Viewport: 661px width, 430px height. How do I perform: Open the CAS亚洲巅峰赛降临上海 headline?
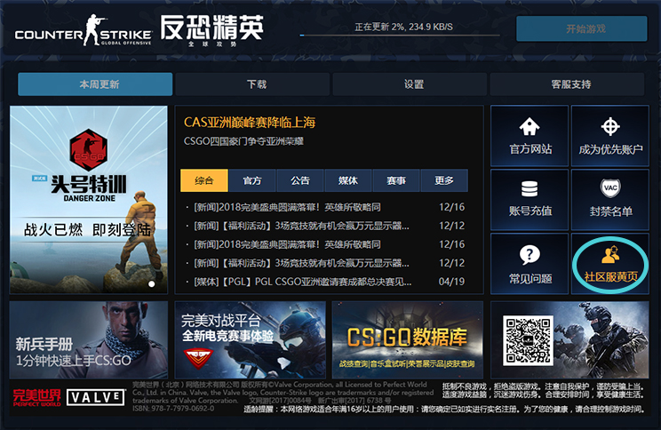(250, 123)
